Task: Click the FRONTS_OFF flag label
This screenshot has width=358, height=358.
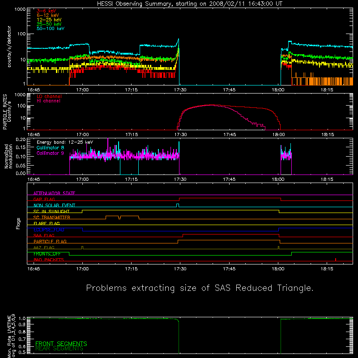Action: pos(47,254)
